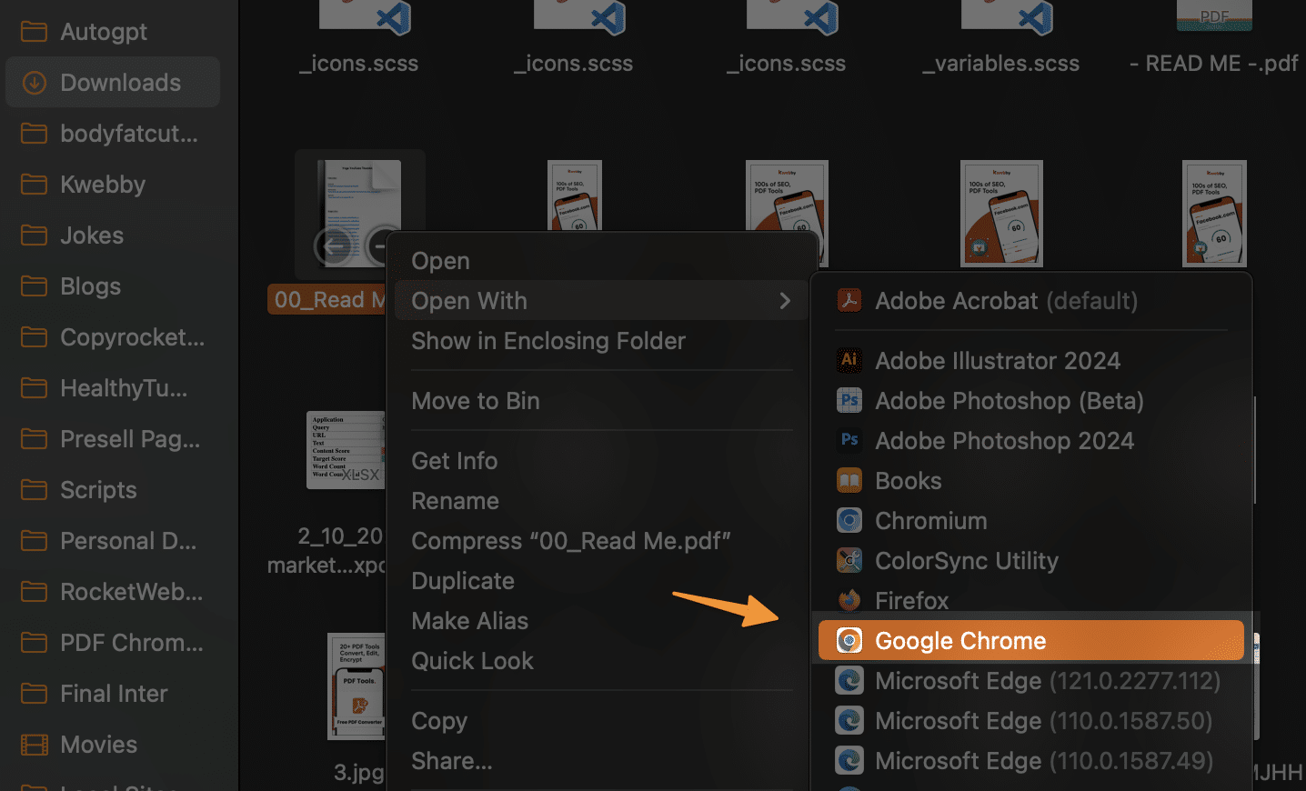This screenshot has height=791, width=1306.
Task: Open with Adobe Photoshop 2024
Action: click(1004, 441)
